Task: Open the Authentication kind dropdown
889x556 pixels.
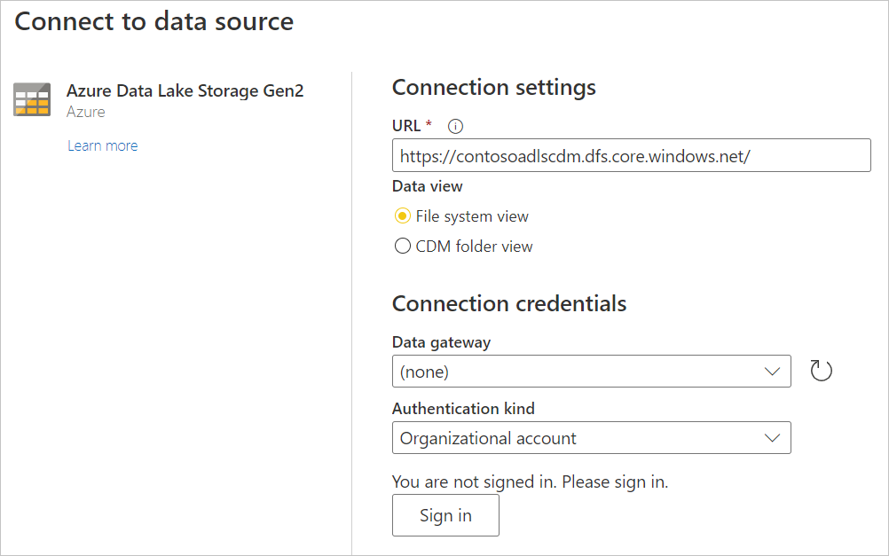Action: [592, 438]
